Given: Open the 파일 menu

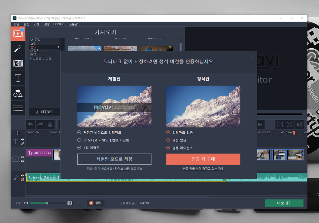Looking at the screenshot, I should [16, 24].
